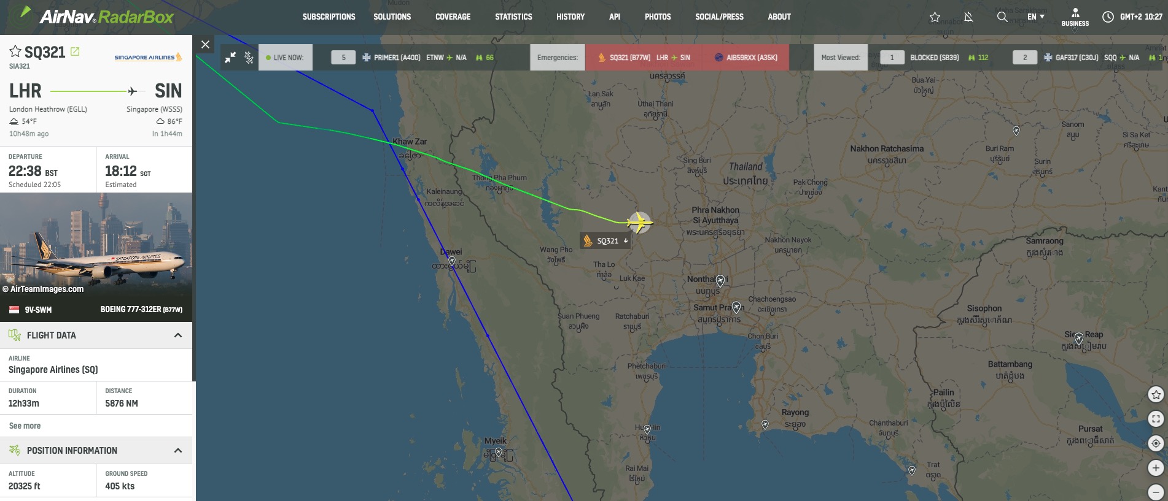This screenshot has width=1168, height=501.
Task: Open the Statistics menu
Action: (513, 17)
